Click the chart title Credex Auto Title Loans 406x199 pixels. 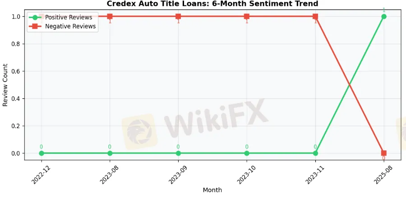[x=212, y=4]
